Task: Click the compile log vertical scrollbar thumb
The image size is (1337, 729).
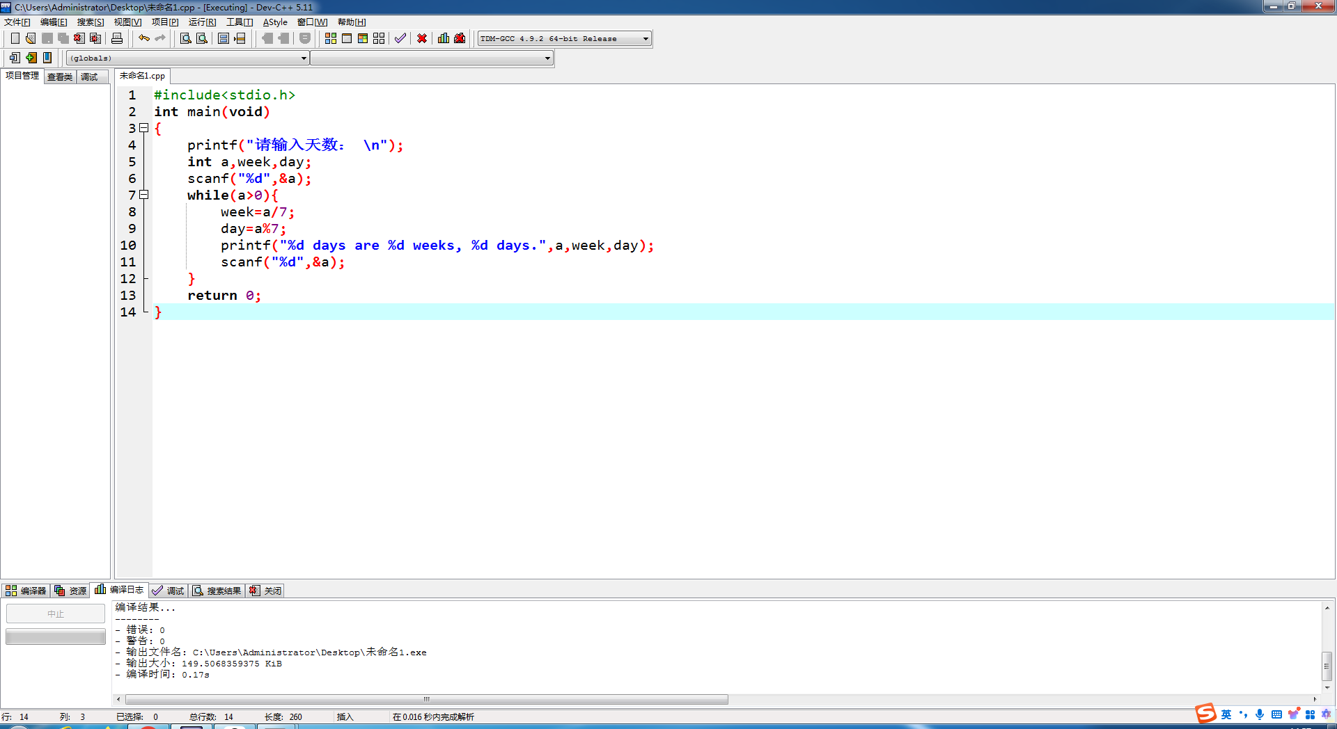Action: (x=1327, y=666)
